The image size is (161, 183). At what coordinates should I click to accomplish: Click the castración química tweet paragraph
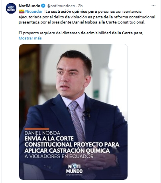coord(87,17)
